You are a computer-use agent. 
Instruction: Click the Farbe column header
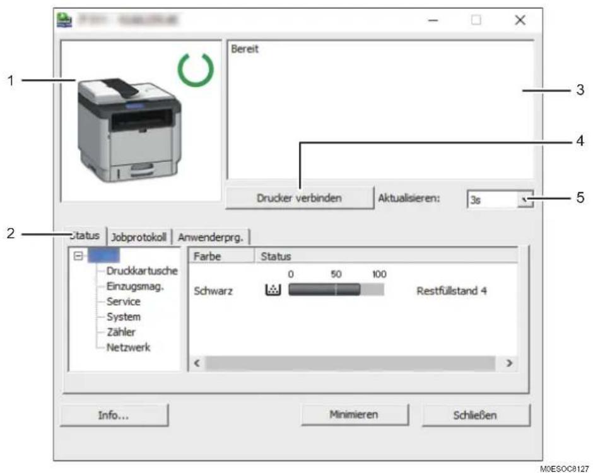click(221, 256)
